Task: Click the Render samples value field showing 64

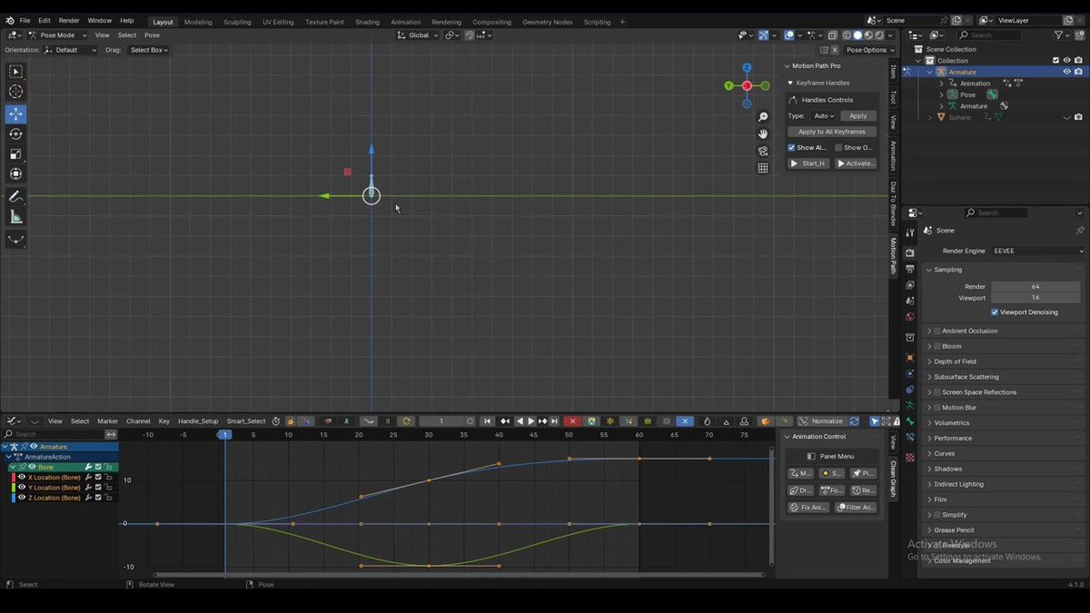Action: click(x=1035, y=286)
